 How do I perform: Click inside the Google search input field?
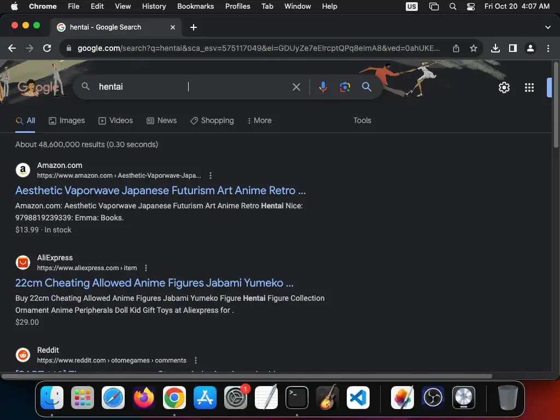point(193,87)
